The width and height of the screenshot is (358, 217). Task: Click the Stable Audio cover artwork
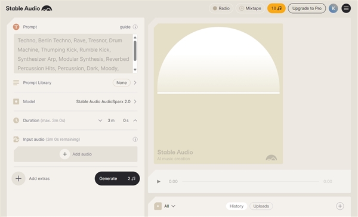point(218,94)
